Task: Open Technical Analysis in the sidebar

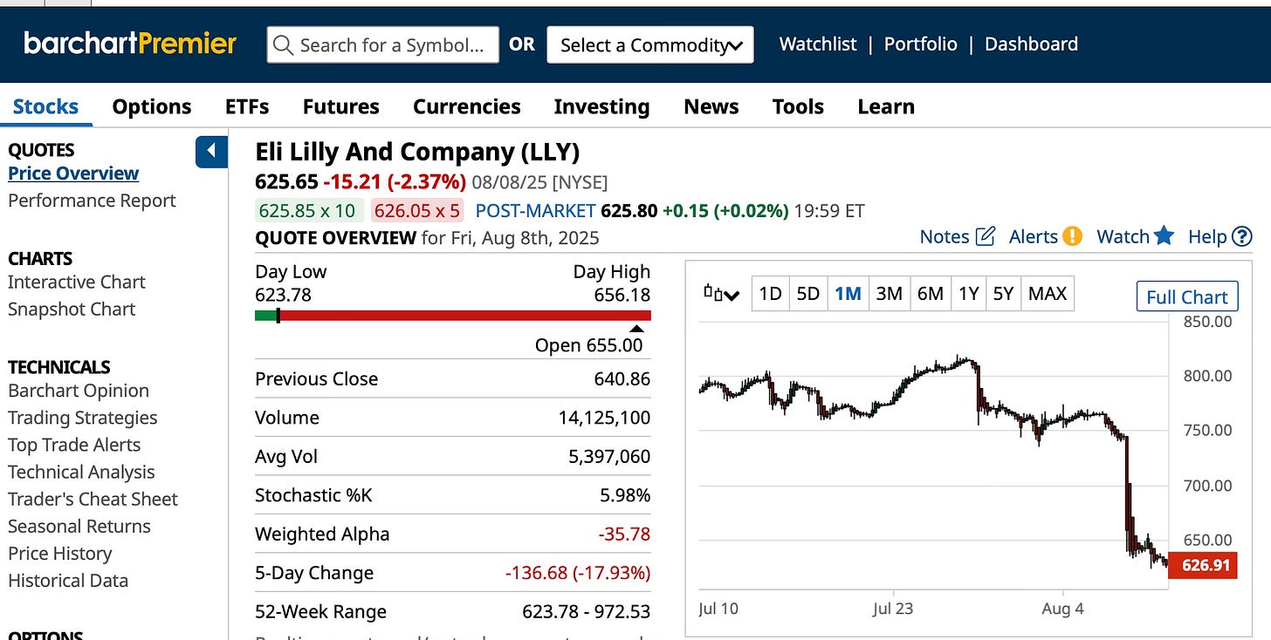Action: (81, 472)
